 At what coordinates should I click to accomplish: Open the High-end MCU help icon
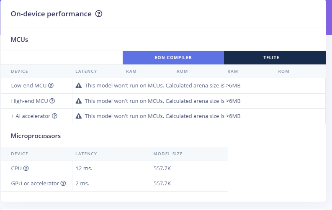(x=52, y=101)
